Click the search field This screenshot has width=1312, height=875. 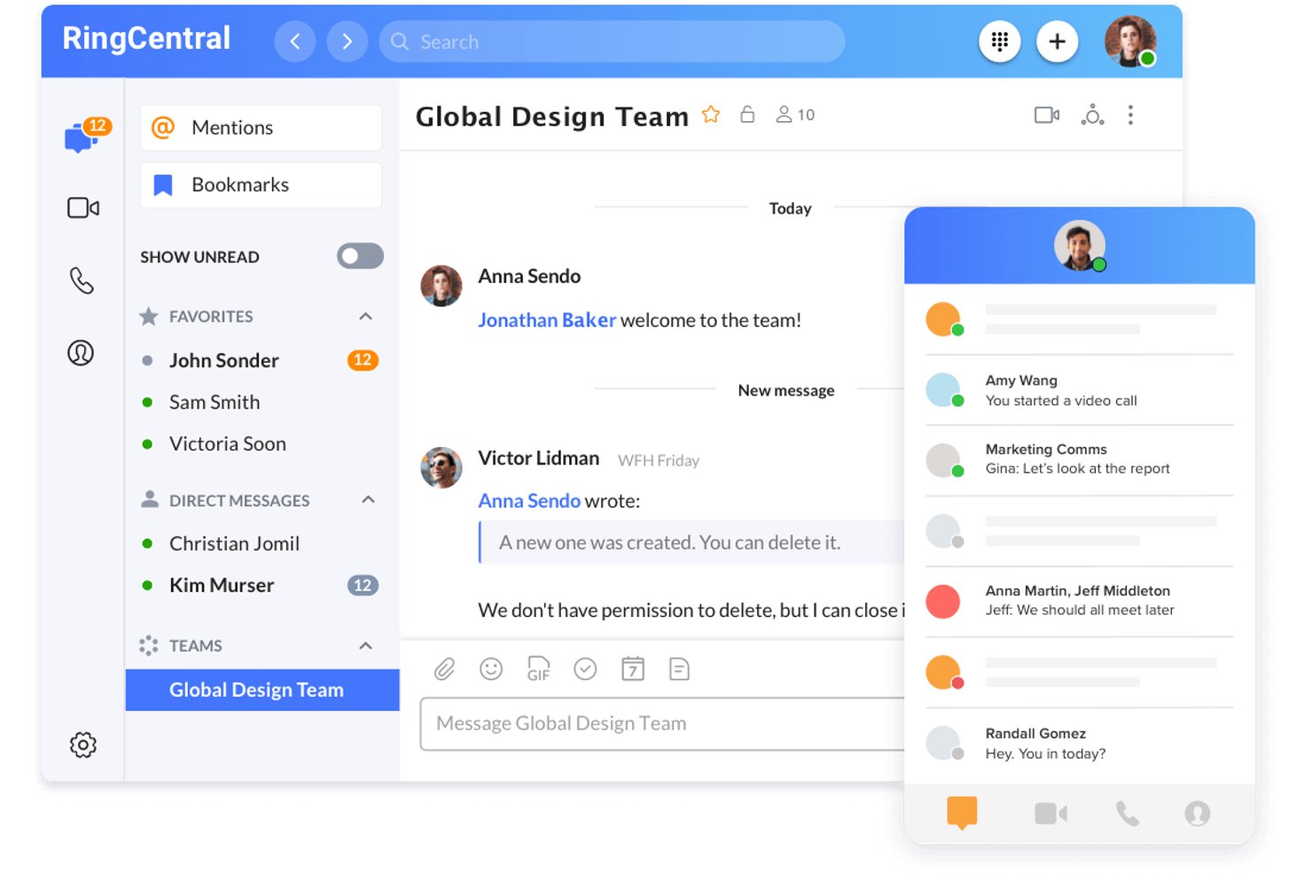pos(612,42)
